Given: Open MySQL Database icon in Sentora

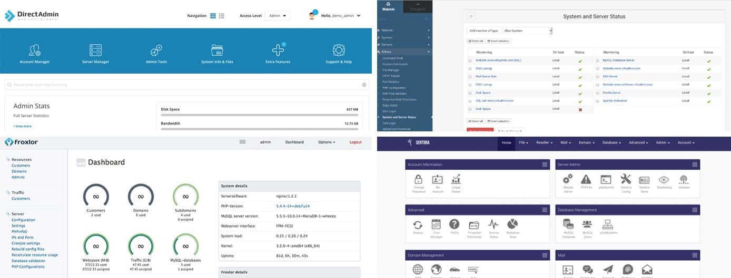Looking at the screenshot, I should 568,224.
